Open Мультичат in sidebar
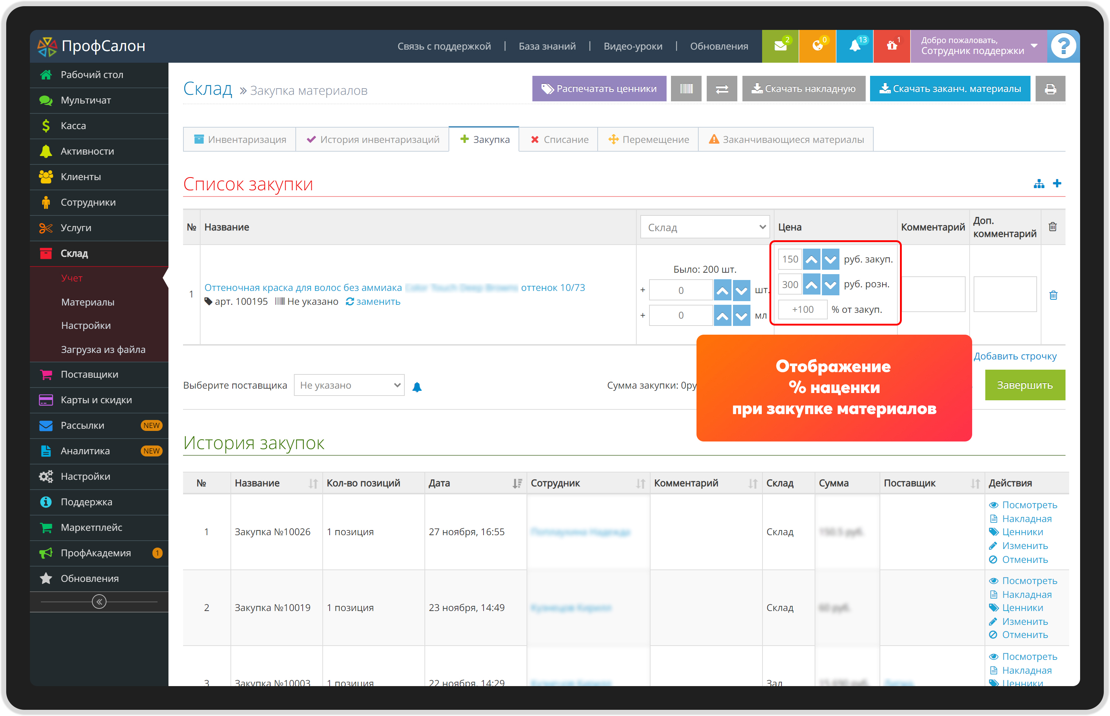1110x716 pixels. pyautogui.click(x=99, y=100)
